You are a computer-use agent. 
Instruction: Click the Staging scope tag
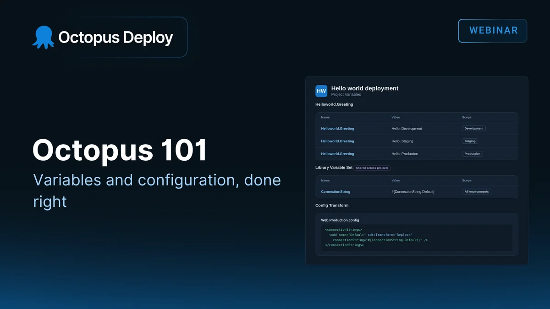(x=470, y=141)
